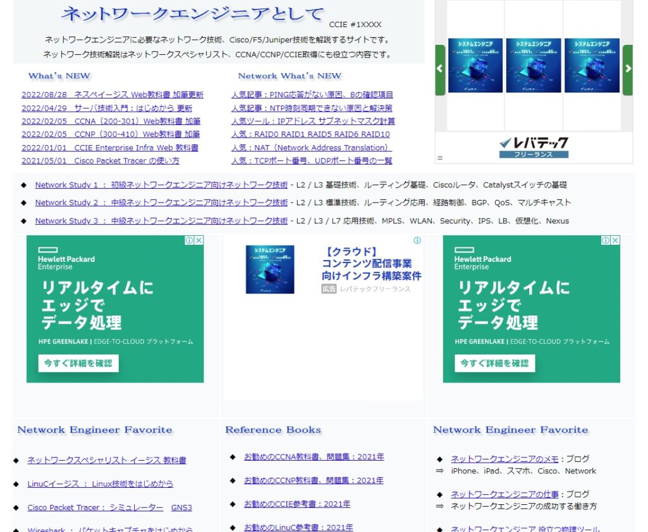Open 2022/04/29 サーバ技術入門 link
The image size is (648, 532).
pyautogui.click(x=107, y=109)
